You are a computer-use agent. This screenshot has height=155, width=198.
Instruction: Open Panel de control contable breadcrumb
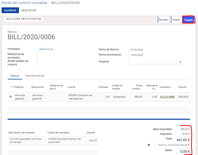(24, 3)
